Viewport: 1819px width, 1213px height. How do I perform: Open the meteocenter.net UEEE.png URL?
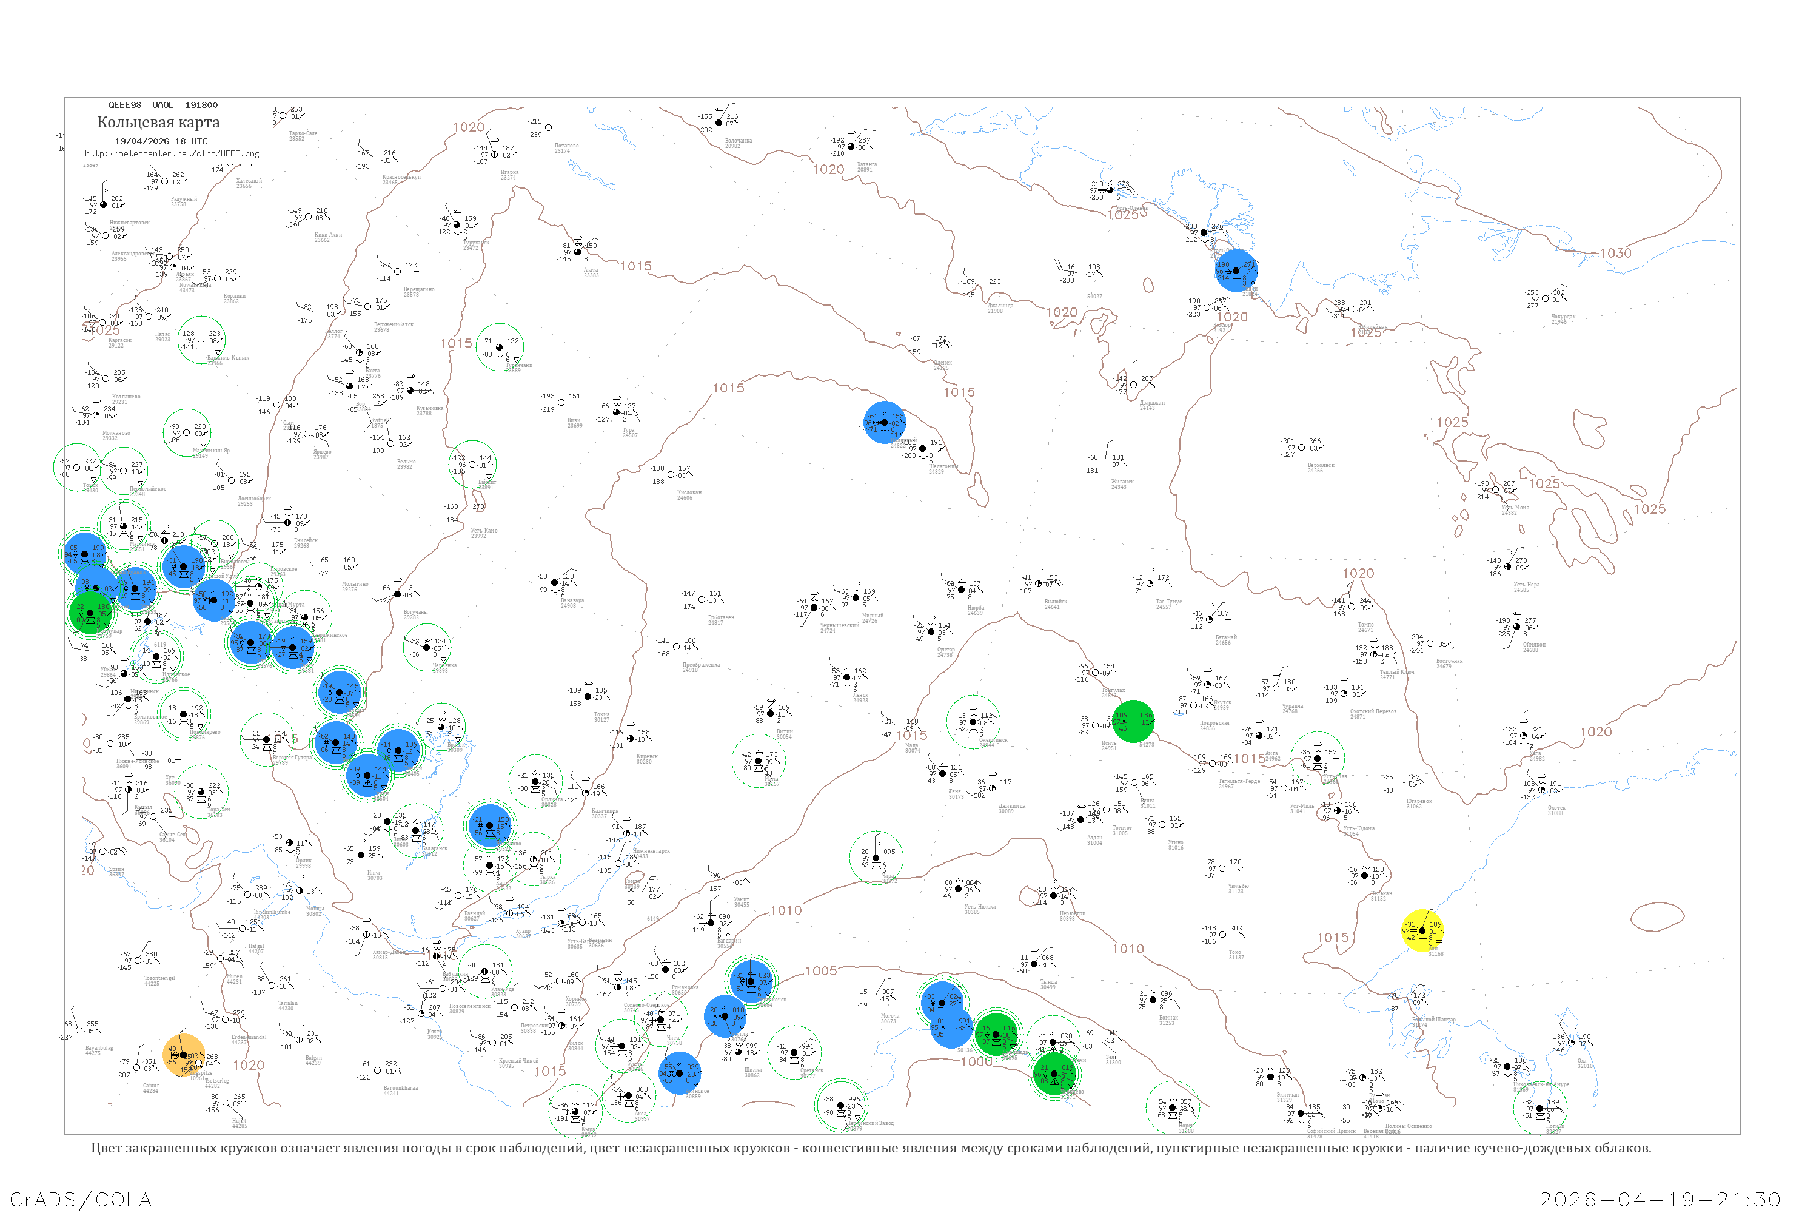(172, 153)
